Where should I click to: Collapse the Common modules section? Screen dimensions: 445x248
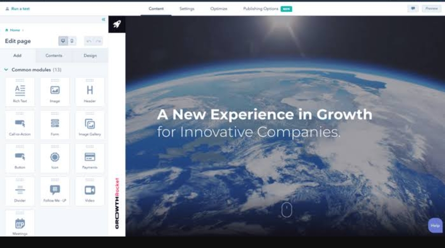pos(6,70)
